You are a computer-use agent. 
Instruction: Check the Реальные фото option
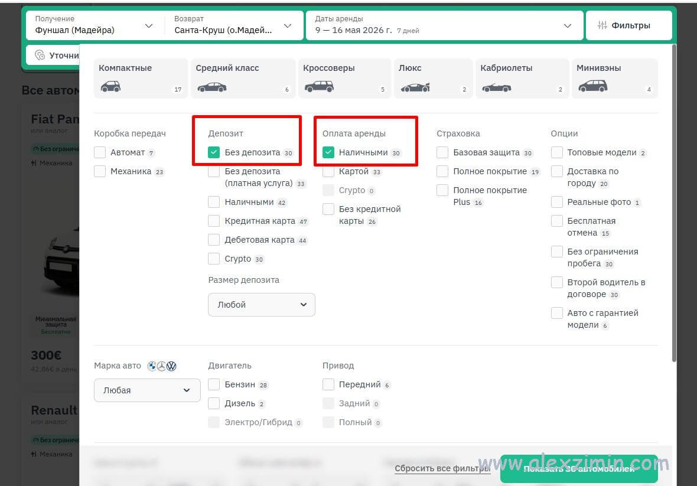coord(557,202)
